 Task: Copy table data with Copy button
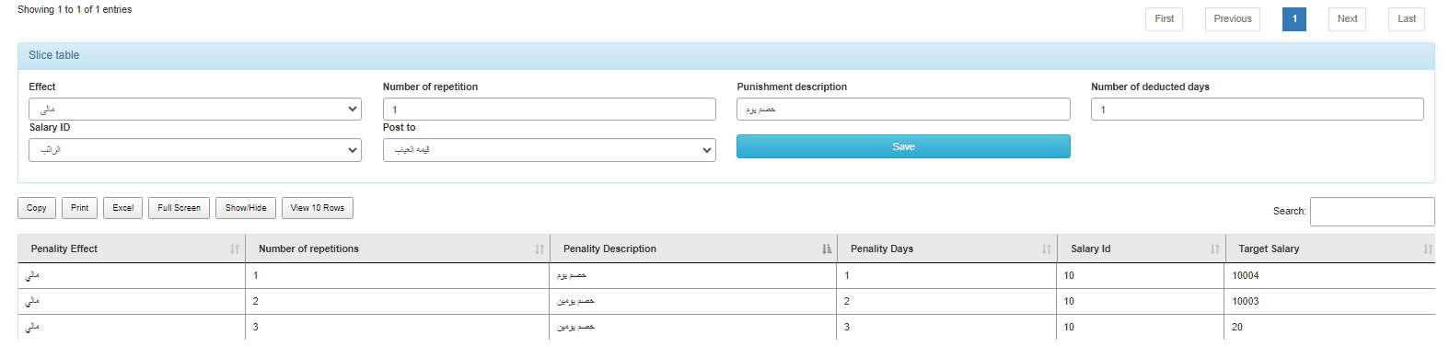pos(37,208)
